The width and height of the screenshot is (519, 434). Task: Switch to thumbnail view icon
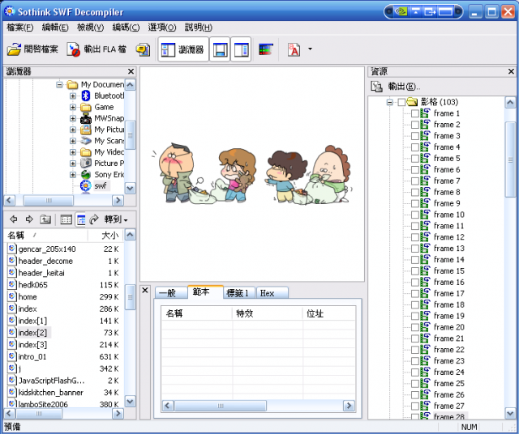coord(66,219)
